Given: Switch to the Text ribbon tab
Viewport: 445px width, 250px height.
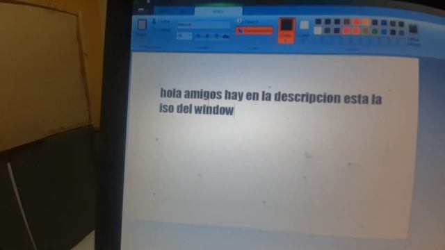Looking at the screenshot, I should 218,11.
